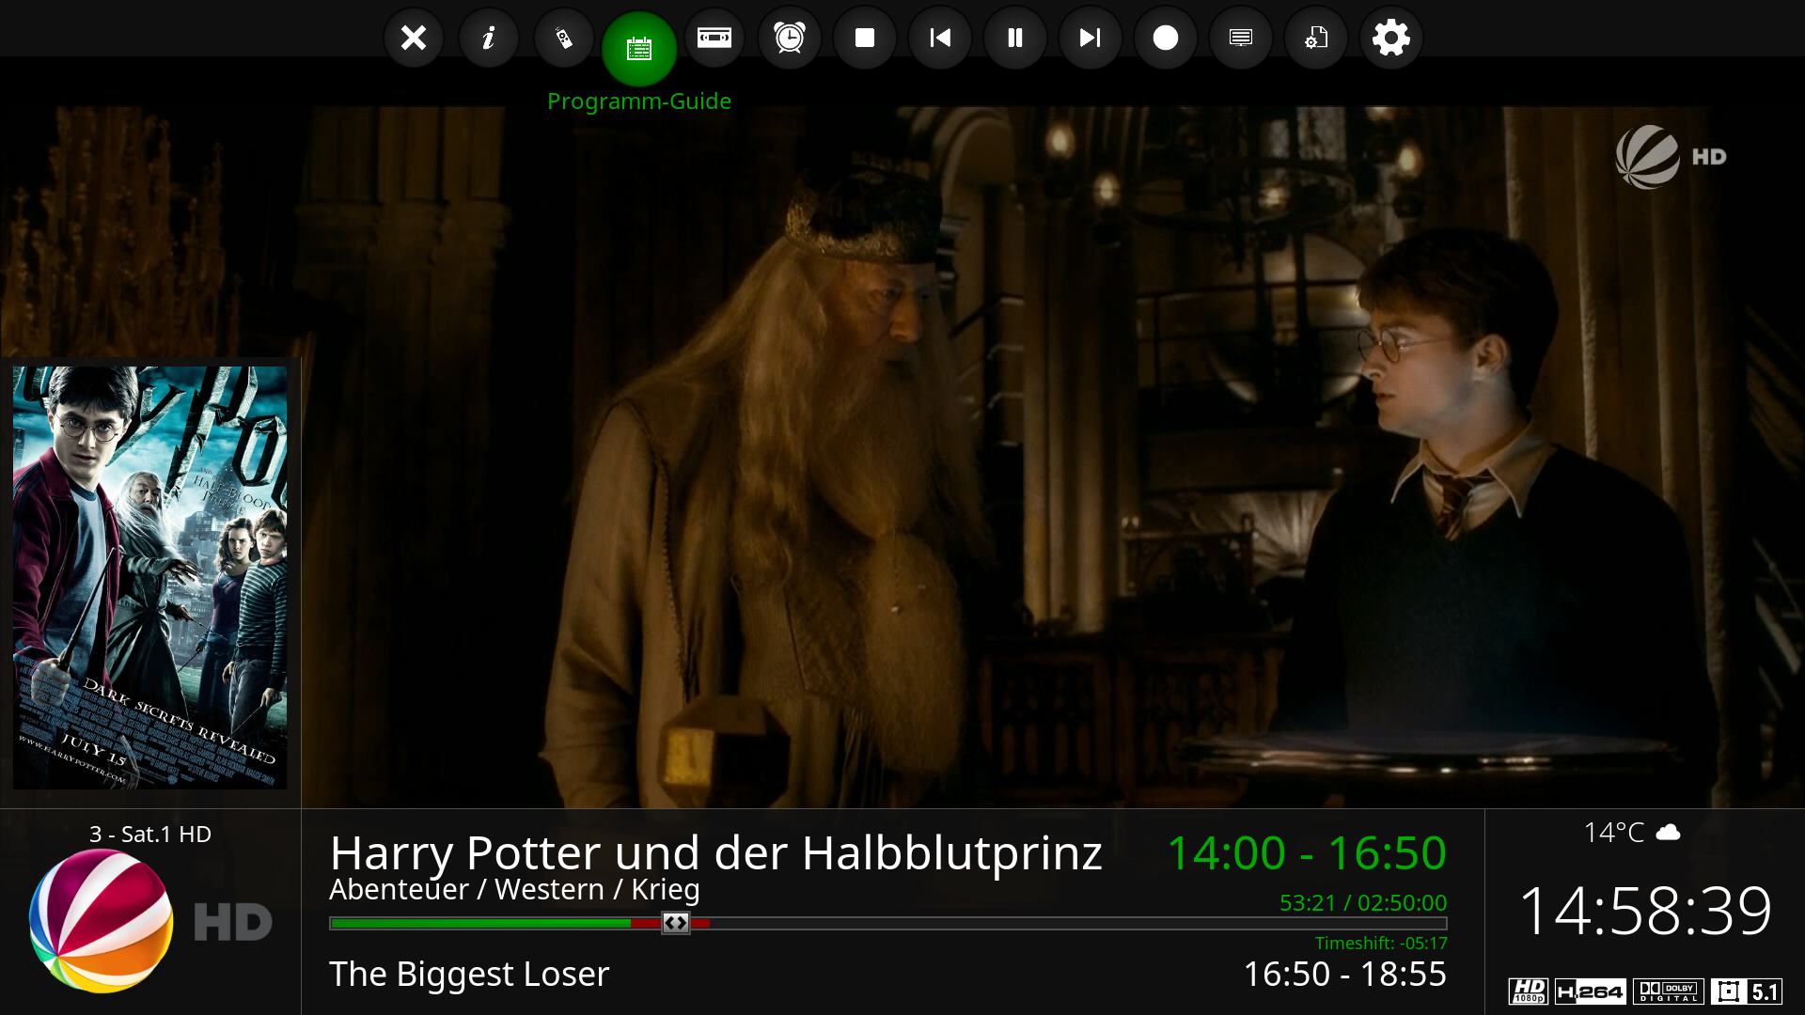Click the remote control icon
Viewport: 1805px width, 1015px height.
564,38
